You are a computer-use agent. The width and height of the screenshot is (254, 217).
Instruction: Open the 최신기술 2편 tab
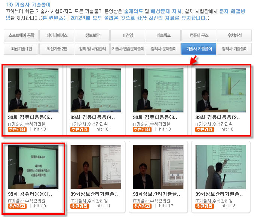(x=57, y=49)
